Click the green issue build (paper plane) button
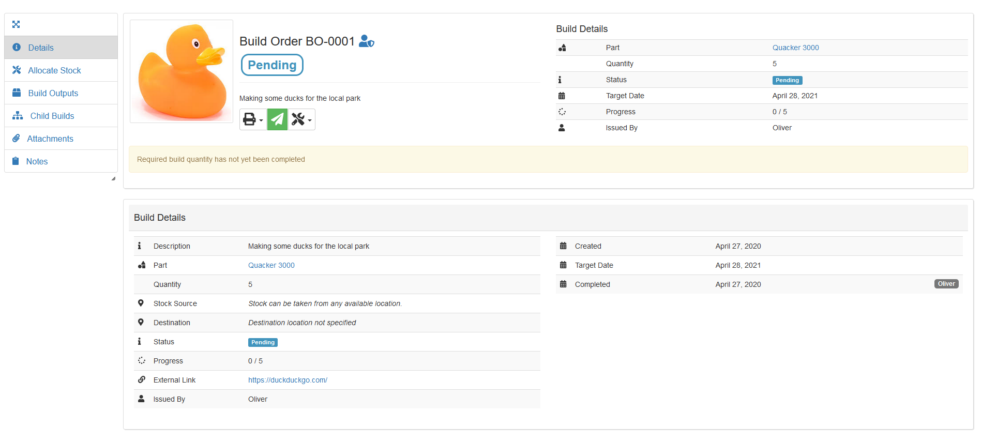The image size is (982, 442). 277,119
